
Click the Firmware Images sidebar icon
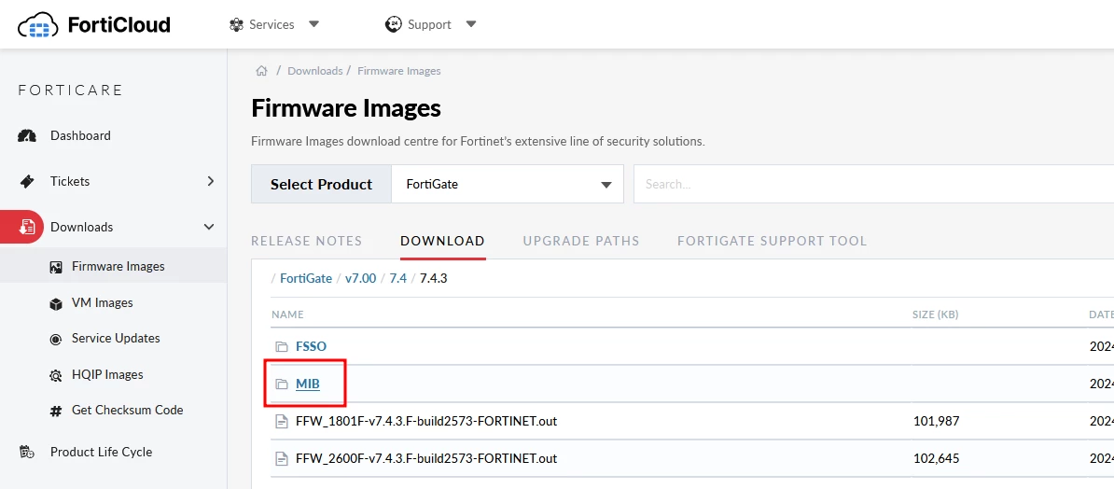(56, 267)
